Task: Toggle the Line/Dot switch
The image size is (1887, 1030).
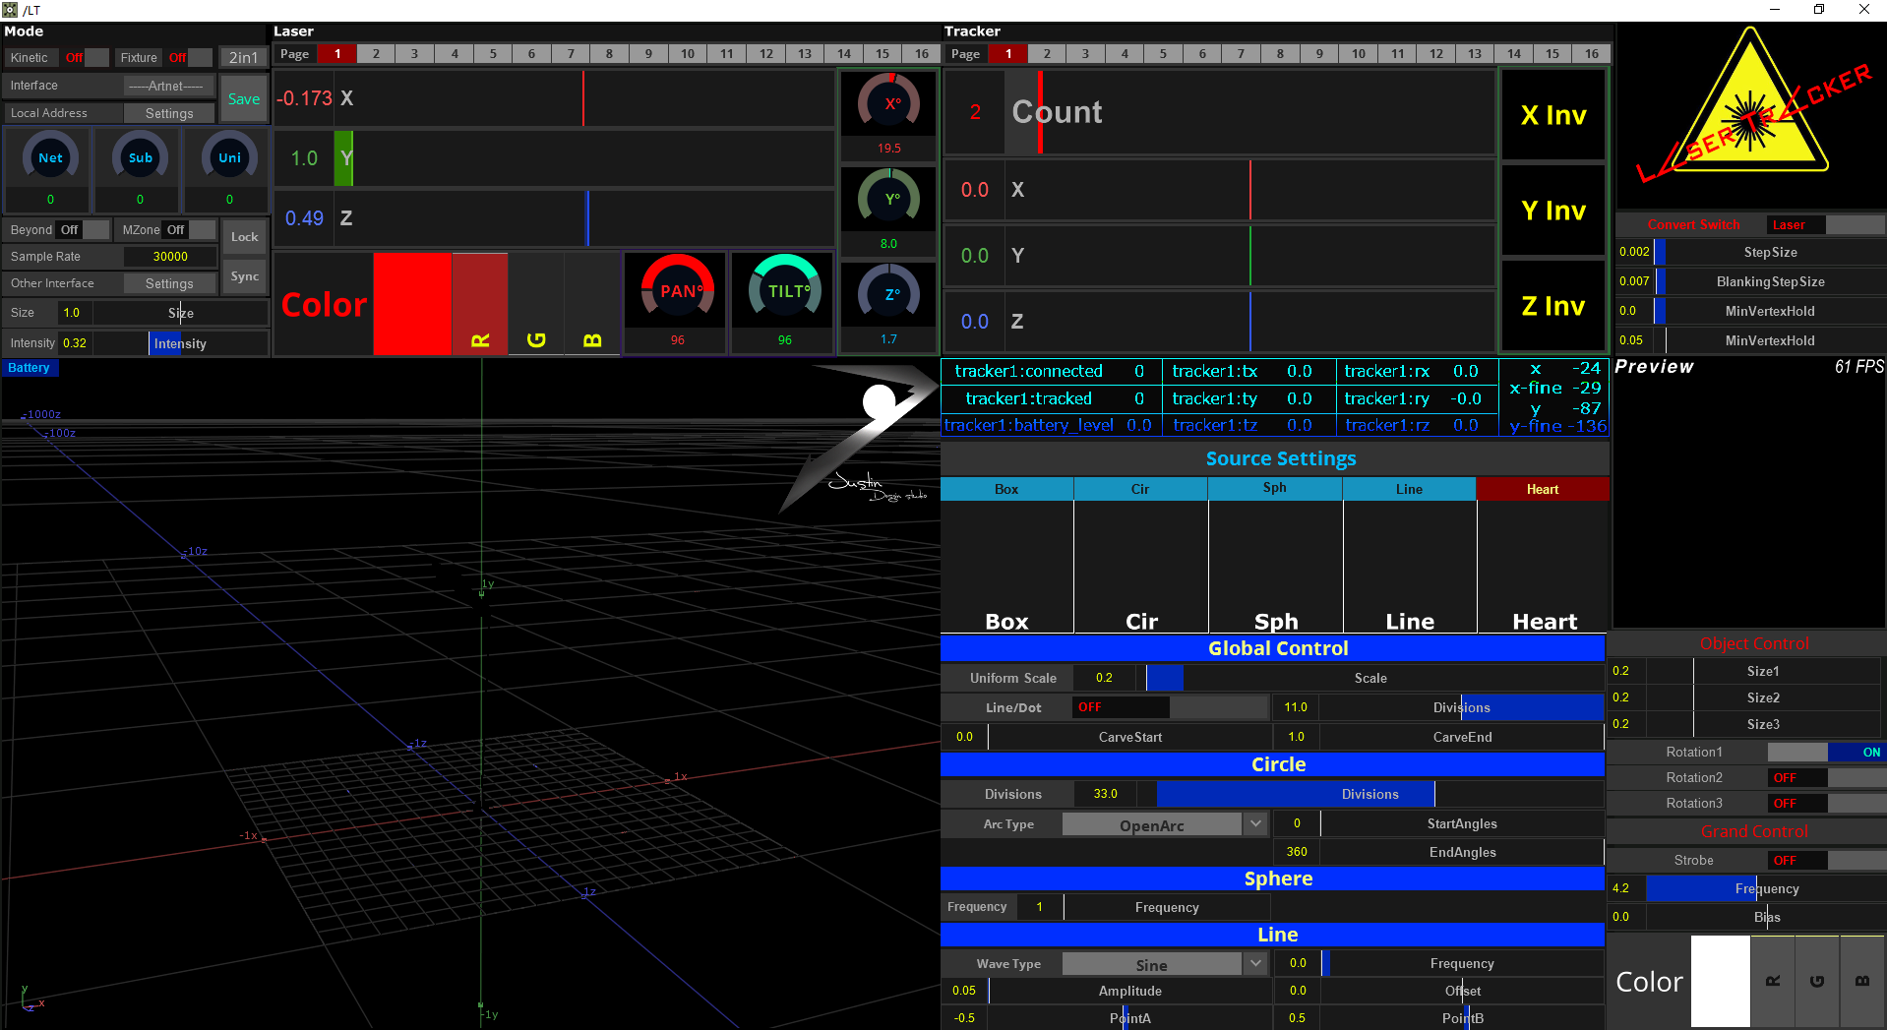Action: pos(1171,707)
